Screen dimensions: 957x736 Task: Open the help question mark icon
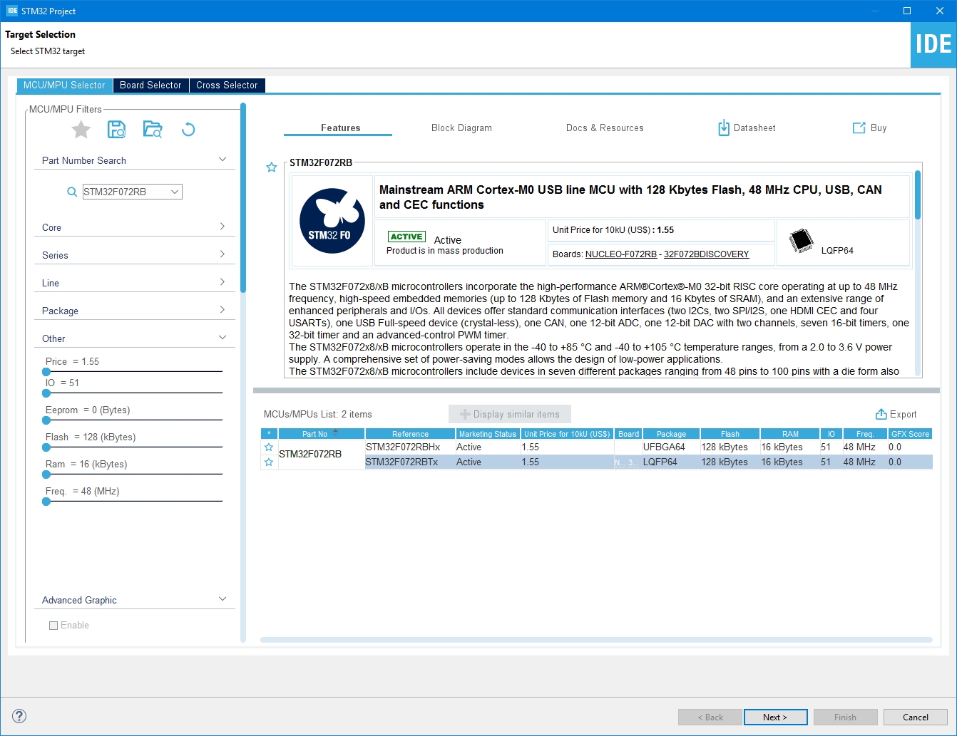click(x=19, y=716)
